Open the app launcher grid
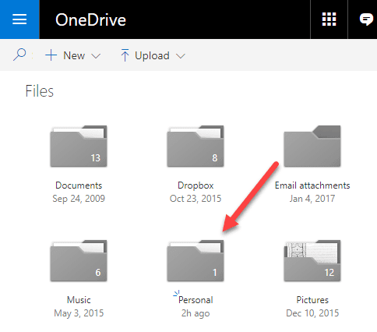The image size is (377, 332). (329, 19)
